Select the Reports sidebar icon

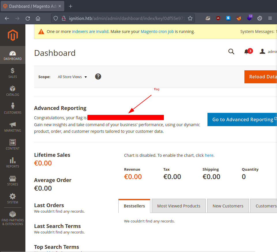click(x=12, y=162)
